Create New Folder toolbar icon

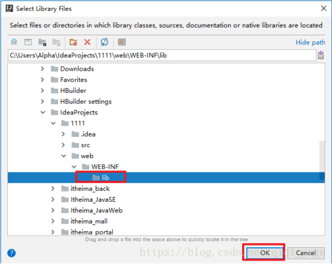tap(73, 42)
